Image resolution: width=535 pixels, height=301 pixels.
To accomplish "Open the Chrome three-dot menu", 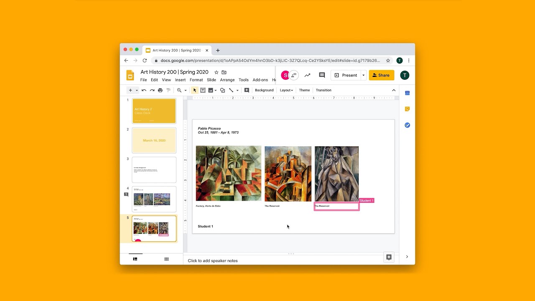I will [x=409, y=61].
